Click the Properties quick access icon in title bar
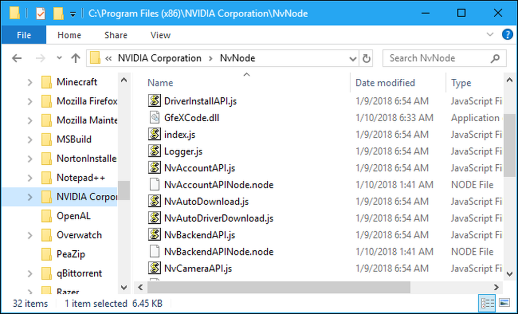The image size is (518, 314). click(40, 13)
